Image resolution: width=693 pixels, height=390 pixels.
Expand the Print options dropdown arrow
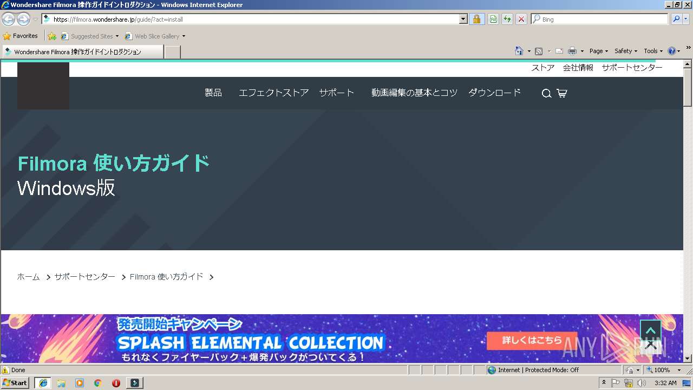coord(582,51)
